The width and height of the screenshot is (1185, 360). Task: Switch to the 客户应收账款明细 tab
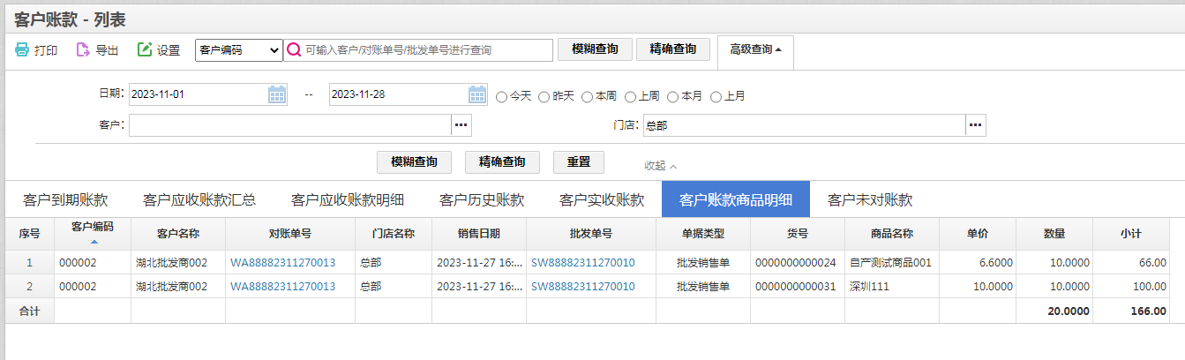[x=348, y=199]
